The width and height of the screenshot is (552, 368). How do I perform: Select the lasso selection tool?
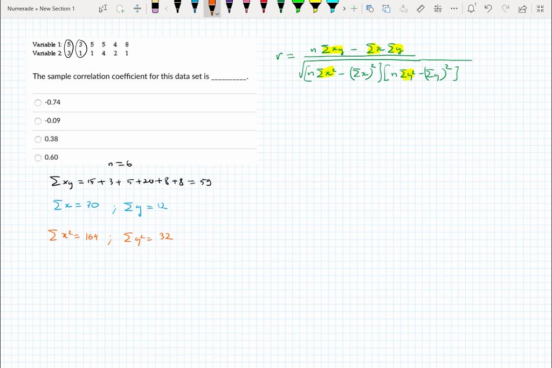[120, 8]
